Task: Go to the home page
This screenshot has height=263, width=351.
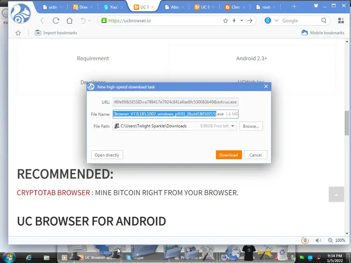Action: (x=70, y=21)
